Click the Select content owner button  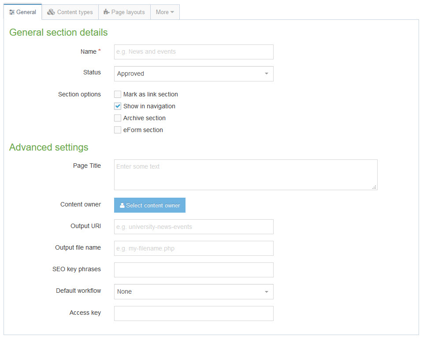[x=149, y=205]
